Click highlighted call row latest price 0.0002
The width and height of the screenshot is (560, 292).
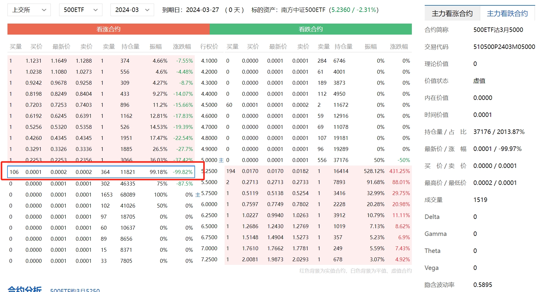59,172
